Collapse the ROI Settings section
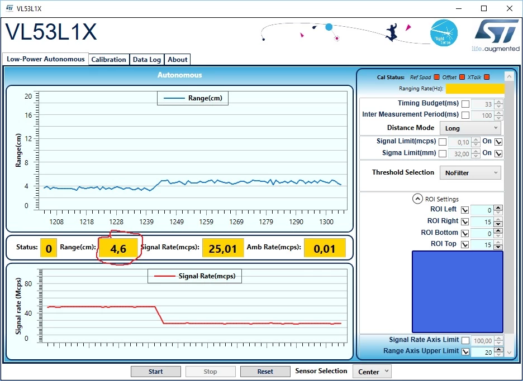The image size is (523, 381). tap(417, 199)
